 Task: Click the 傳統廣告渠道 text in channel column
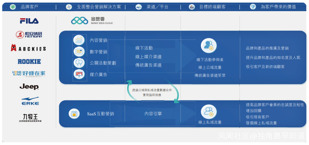pyautogui.click(x=149, y=65)
